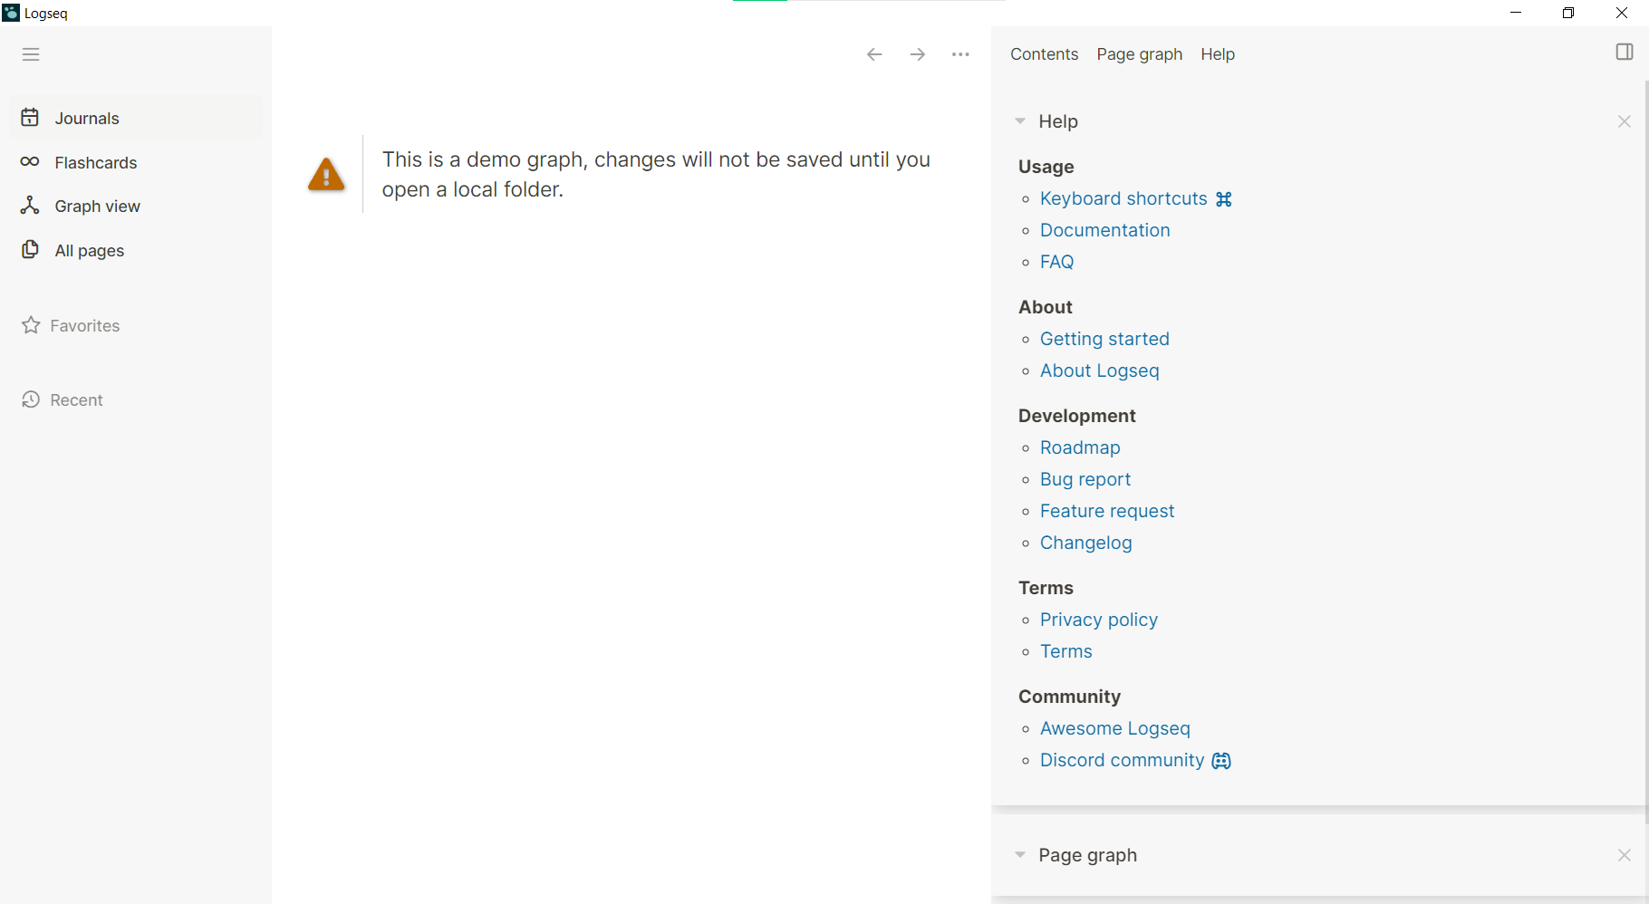Image resolution: width=1649 pixels, height=904 pixels.
Task: Click the demo graph warning message
Action: [x=656, y=174]
